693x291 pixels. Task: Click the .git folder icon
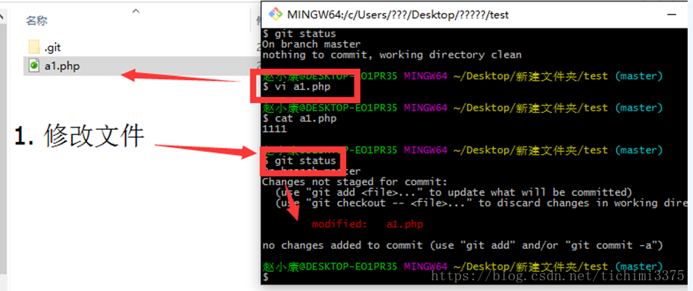point(34,47)
